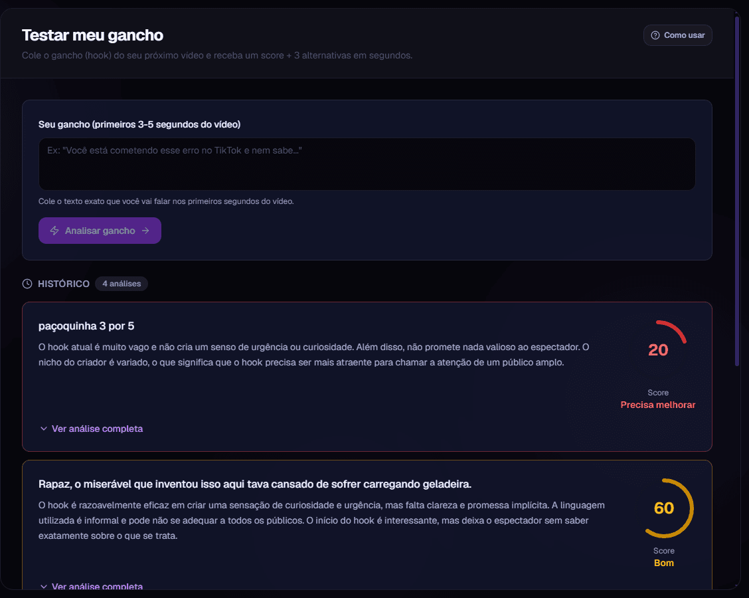Click the subtitle about score and 3 alternativas
Image resolution: width=749 pixels, height=598 pixels.
pyautogui.click(x=217, y=55)
